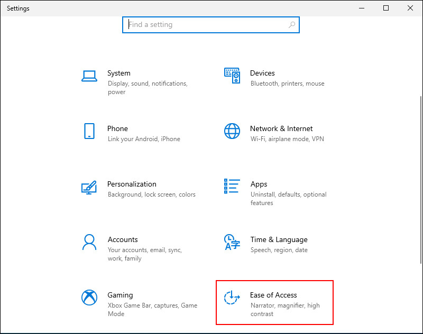Select the 'Time & Language' label
This screenshot has height=334, width=423.
(x=279, y=239)
